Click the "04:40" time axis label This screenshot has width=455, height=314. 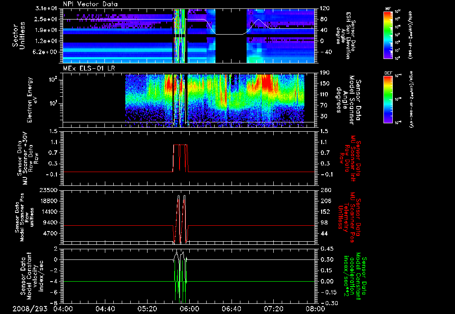[105, 309]
